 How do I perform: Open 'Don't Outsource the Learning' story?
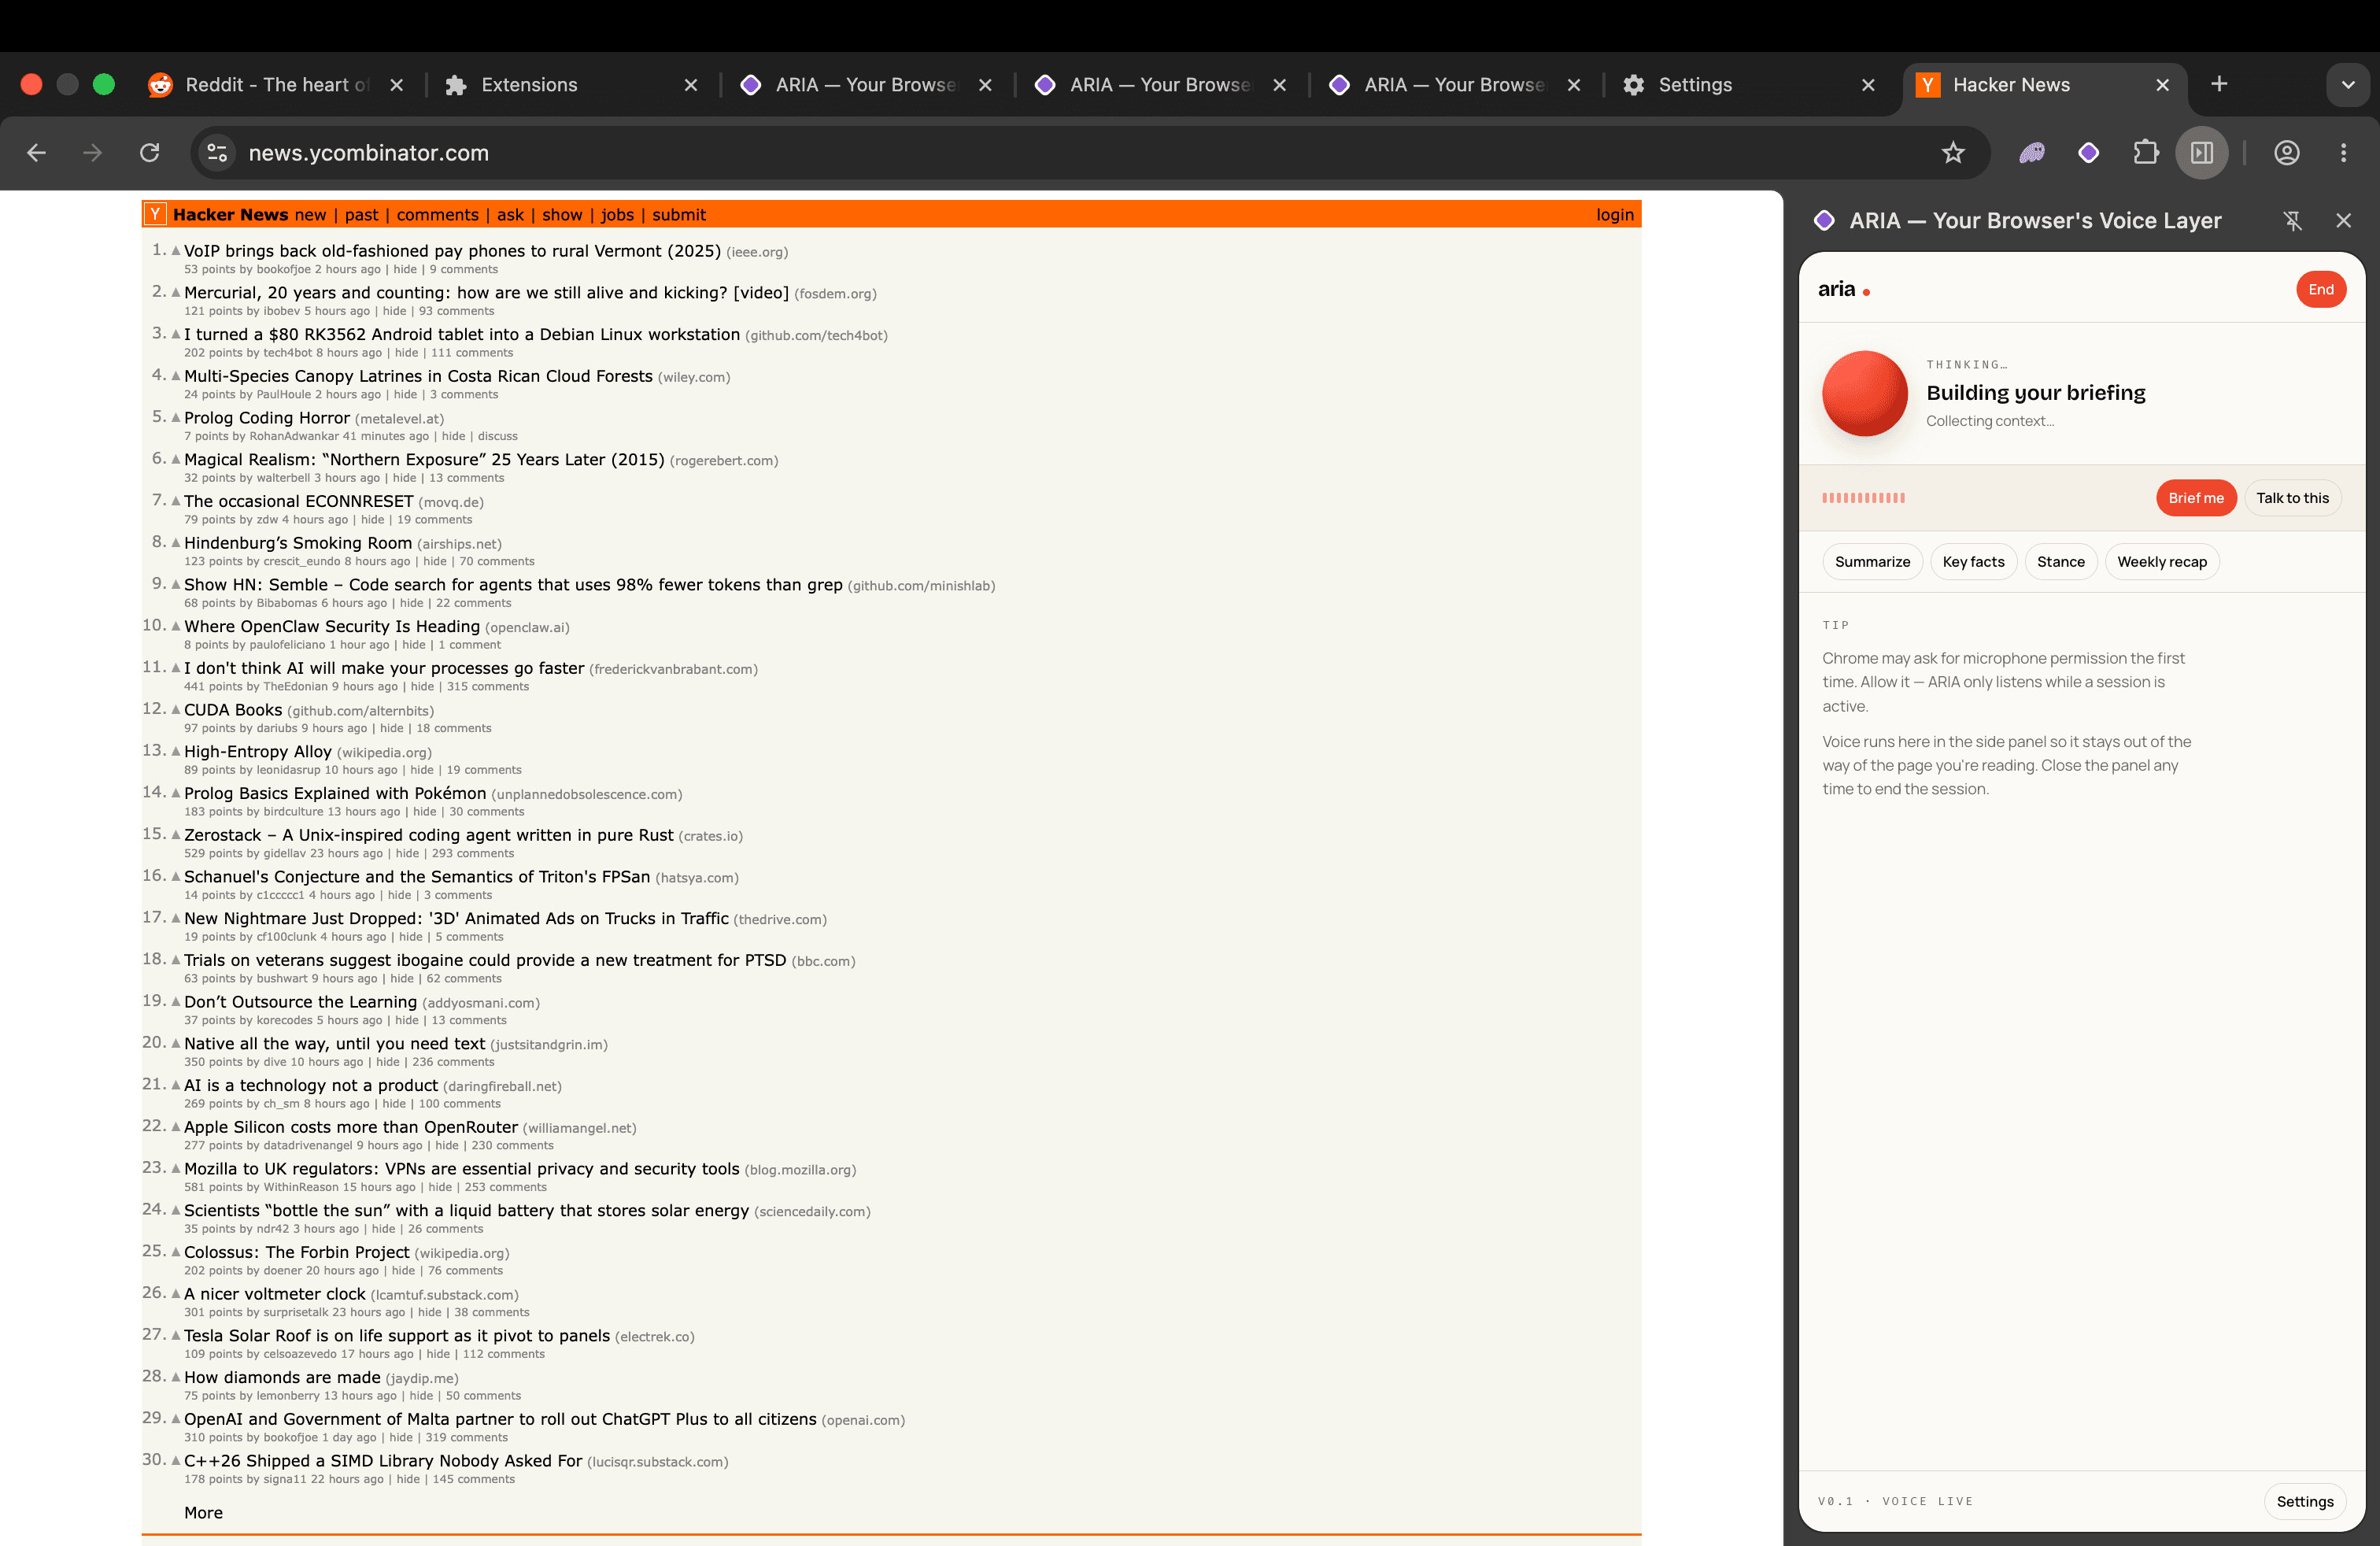[300, 1002]
